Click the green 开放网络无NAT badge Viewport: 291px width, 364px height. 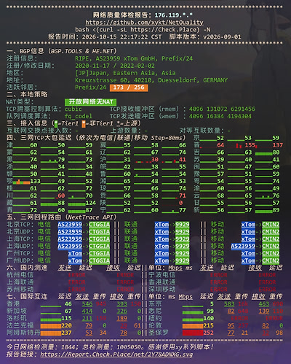tap(91, 101)
